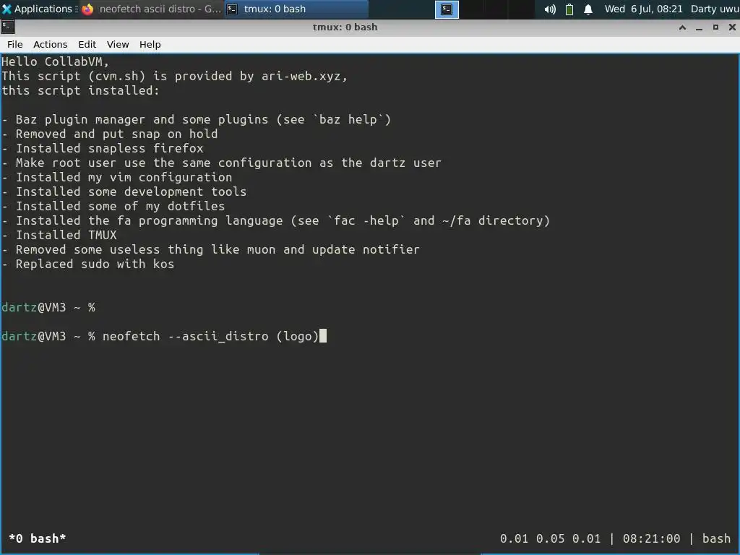Open the Actions menu

[x=51, y=44]
